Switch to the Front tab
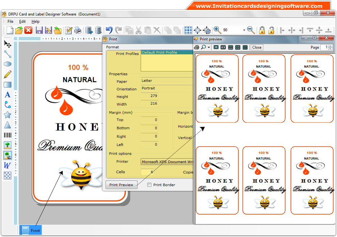This screenshot has height=237, width=337. (x=30, y=230)
